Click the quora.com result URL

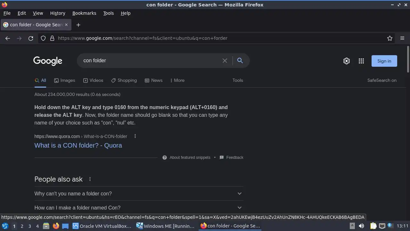click(81, 136)
